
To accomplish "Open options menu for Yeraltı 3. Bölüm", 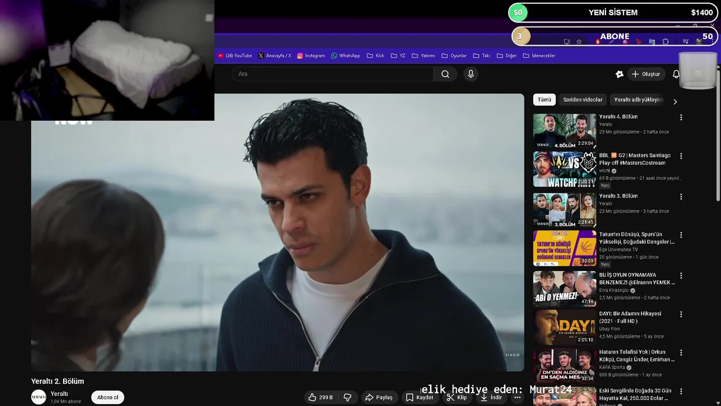I will tap(681, 197).
